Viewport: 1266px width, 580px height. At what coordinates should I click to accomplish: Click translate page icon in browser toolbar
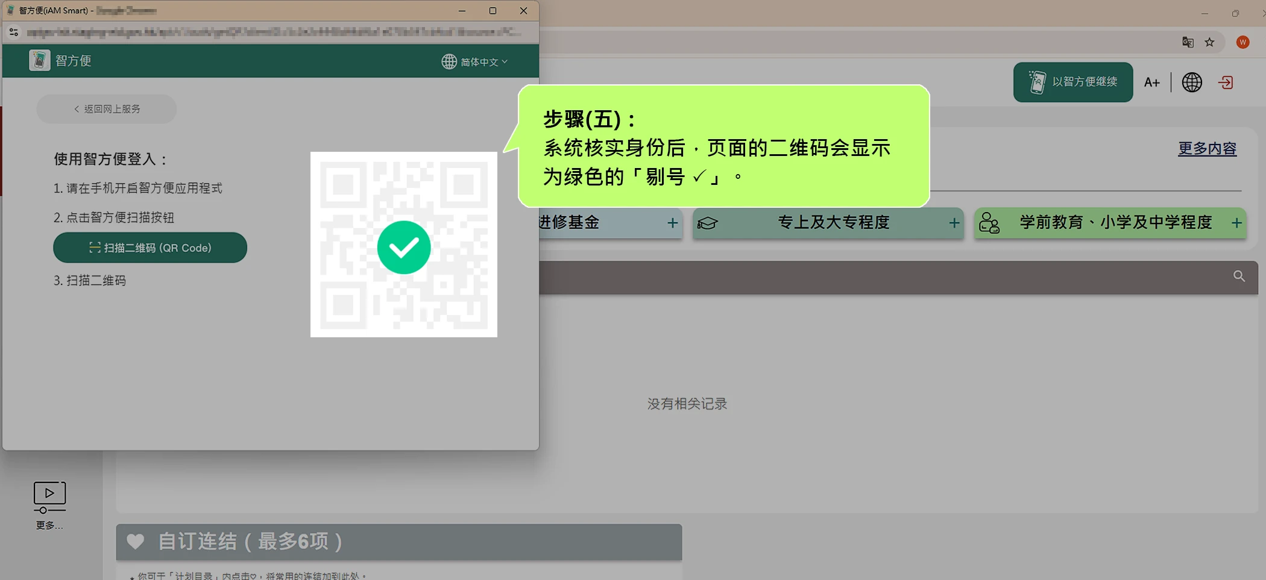(1188, 42)
